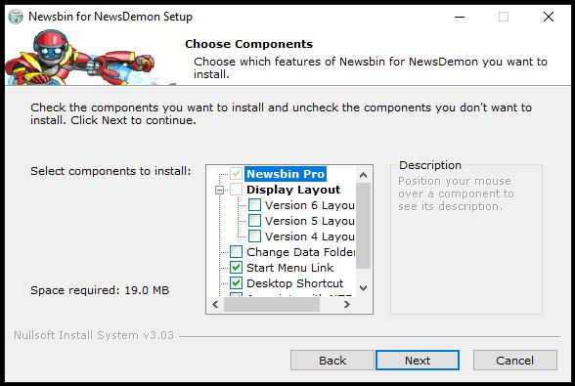
Task: Select the Desktop Shortcut row text
Action: tap(295, 283)
